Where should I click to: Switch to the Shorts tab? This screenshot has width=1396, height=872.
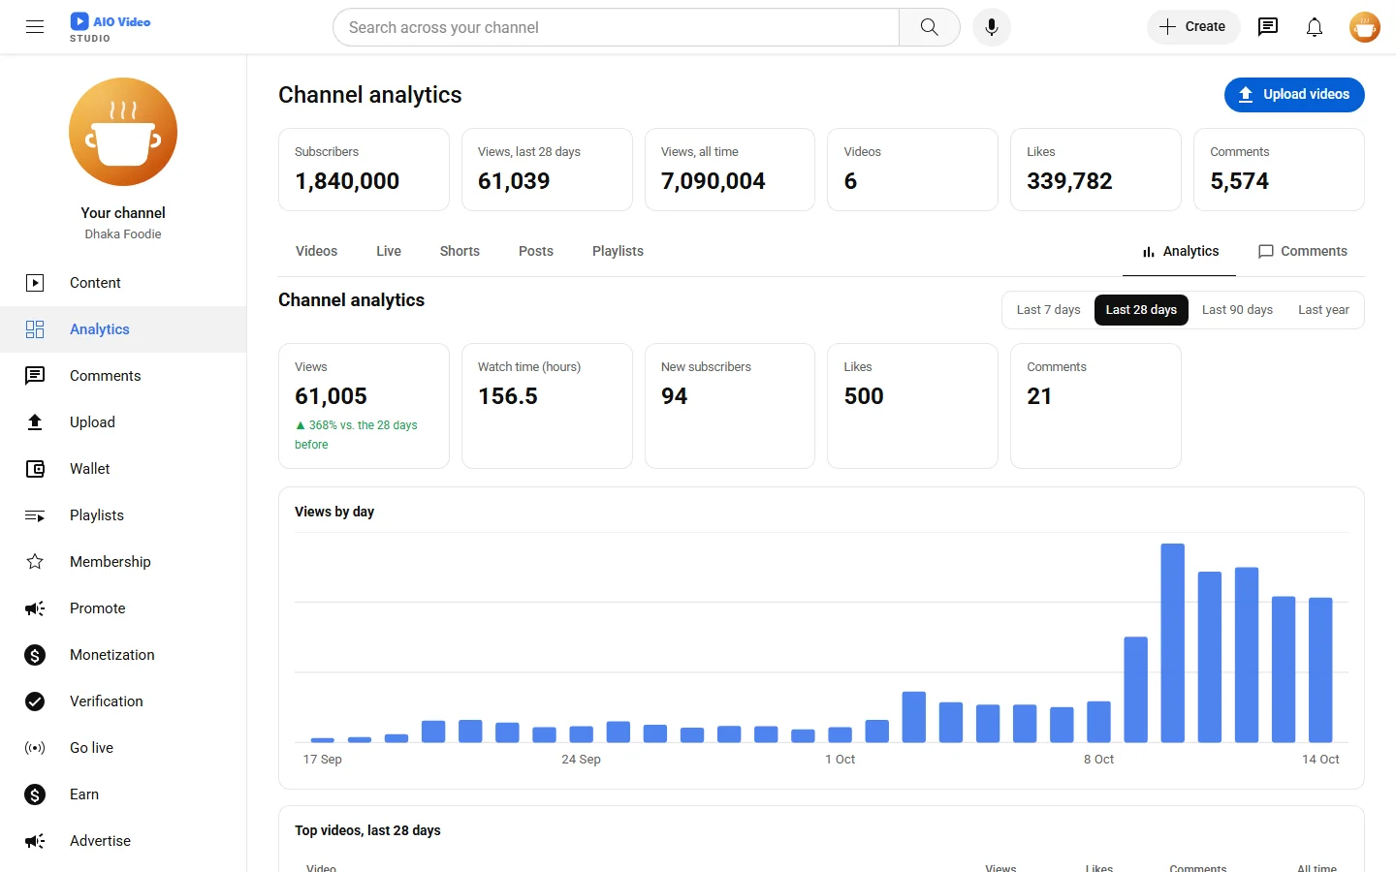[460, 251]
